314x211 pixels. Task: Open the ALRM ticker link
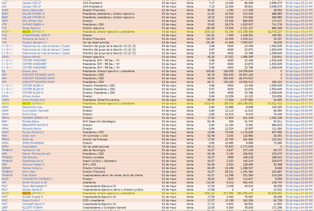[x=5, y=10]
